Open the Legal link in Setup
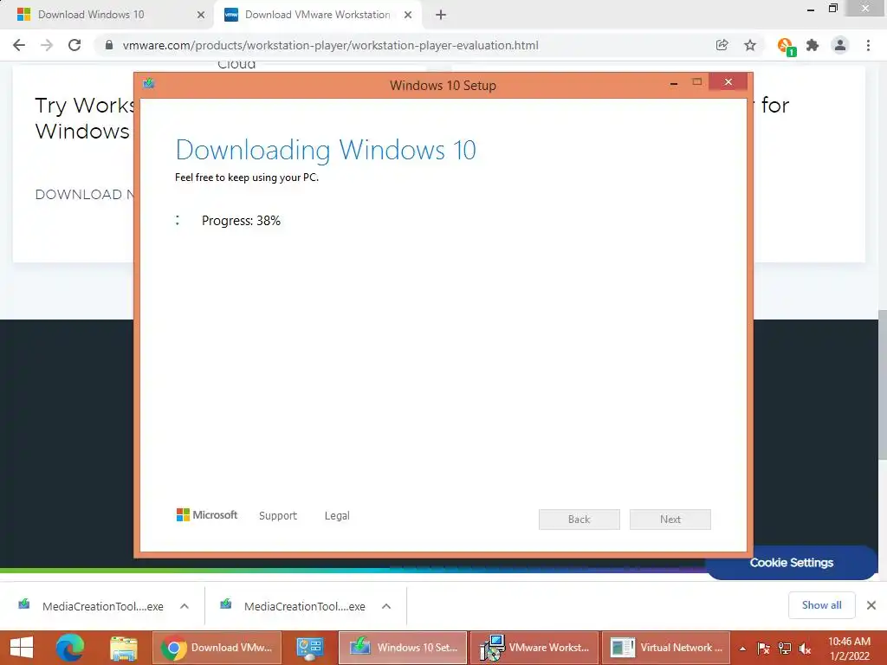887x665 pixels. (x=337, y=516)
